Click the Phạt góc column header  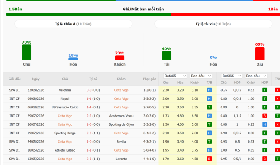coord(149,79)
